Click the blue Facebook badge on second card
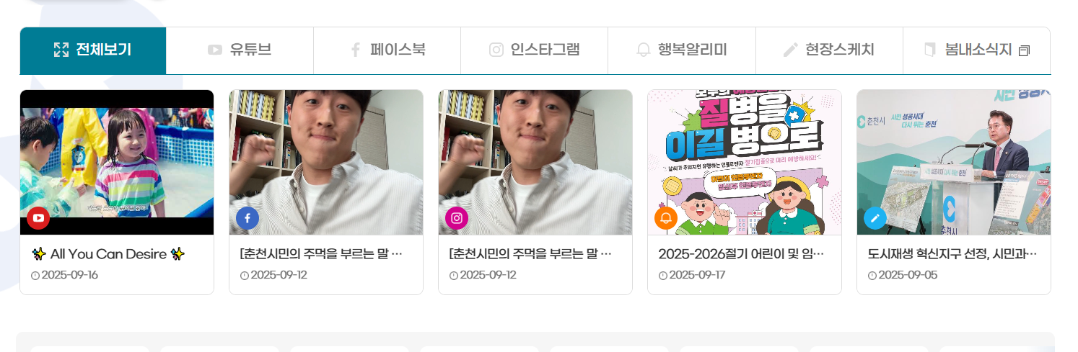The height and width of the screenshot is (352, 1078). (x=247, y=217)
